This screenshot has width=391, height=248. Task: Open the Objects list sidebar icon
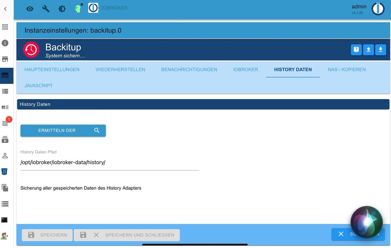pos(5,91)
